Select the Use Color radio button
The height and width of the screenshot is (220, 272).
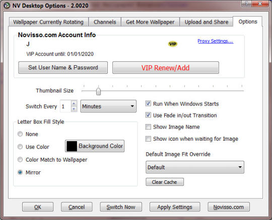click(x=20, y=147)
